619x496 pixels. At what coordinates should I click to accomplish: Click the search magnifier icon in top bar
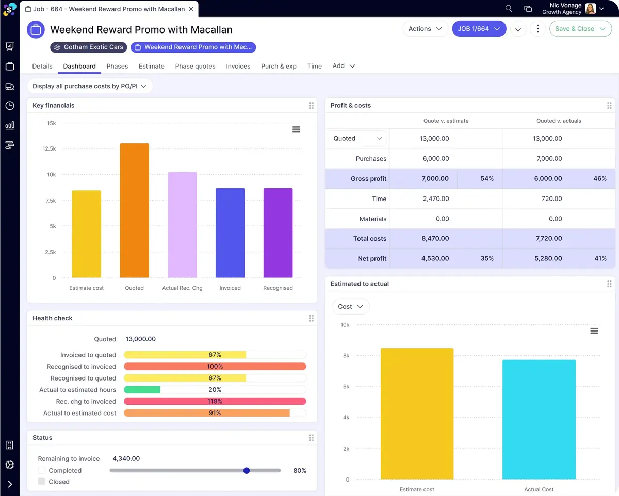509,8
